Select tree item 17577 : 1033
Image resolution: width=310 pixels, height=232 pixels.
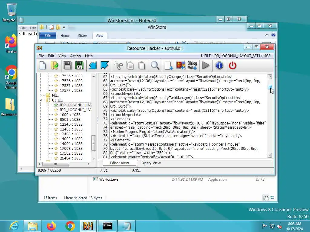tap(71, 91)
